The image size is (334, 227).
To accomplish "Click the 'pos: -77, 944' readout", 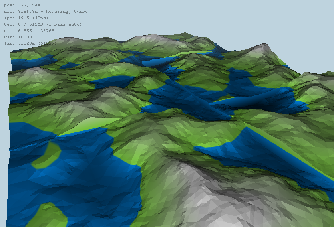I will pos(22,5).
